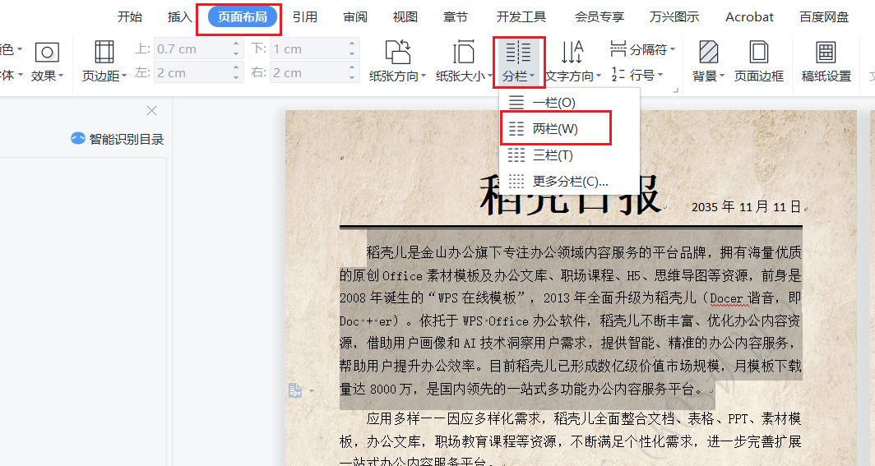
Task: Open 更多分栏(C)... more columns dialog
Action: (x=569, y=182)
